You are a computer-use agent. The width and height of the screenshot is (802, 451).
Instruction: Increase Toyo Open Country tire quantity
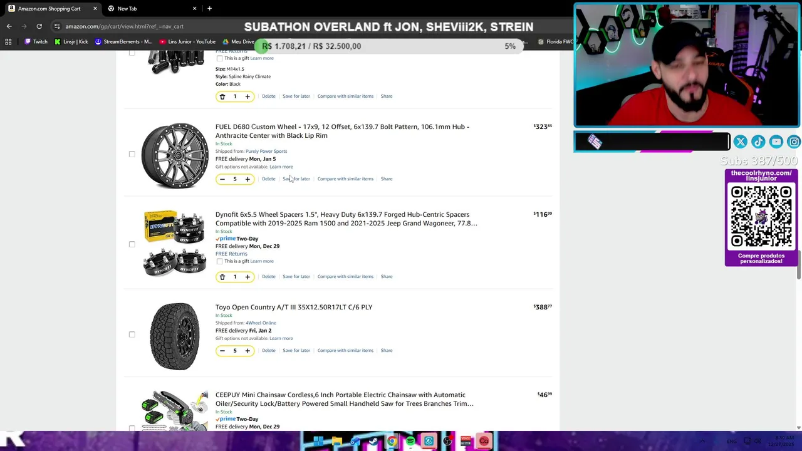(247, 351)
